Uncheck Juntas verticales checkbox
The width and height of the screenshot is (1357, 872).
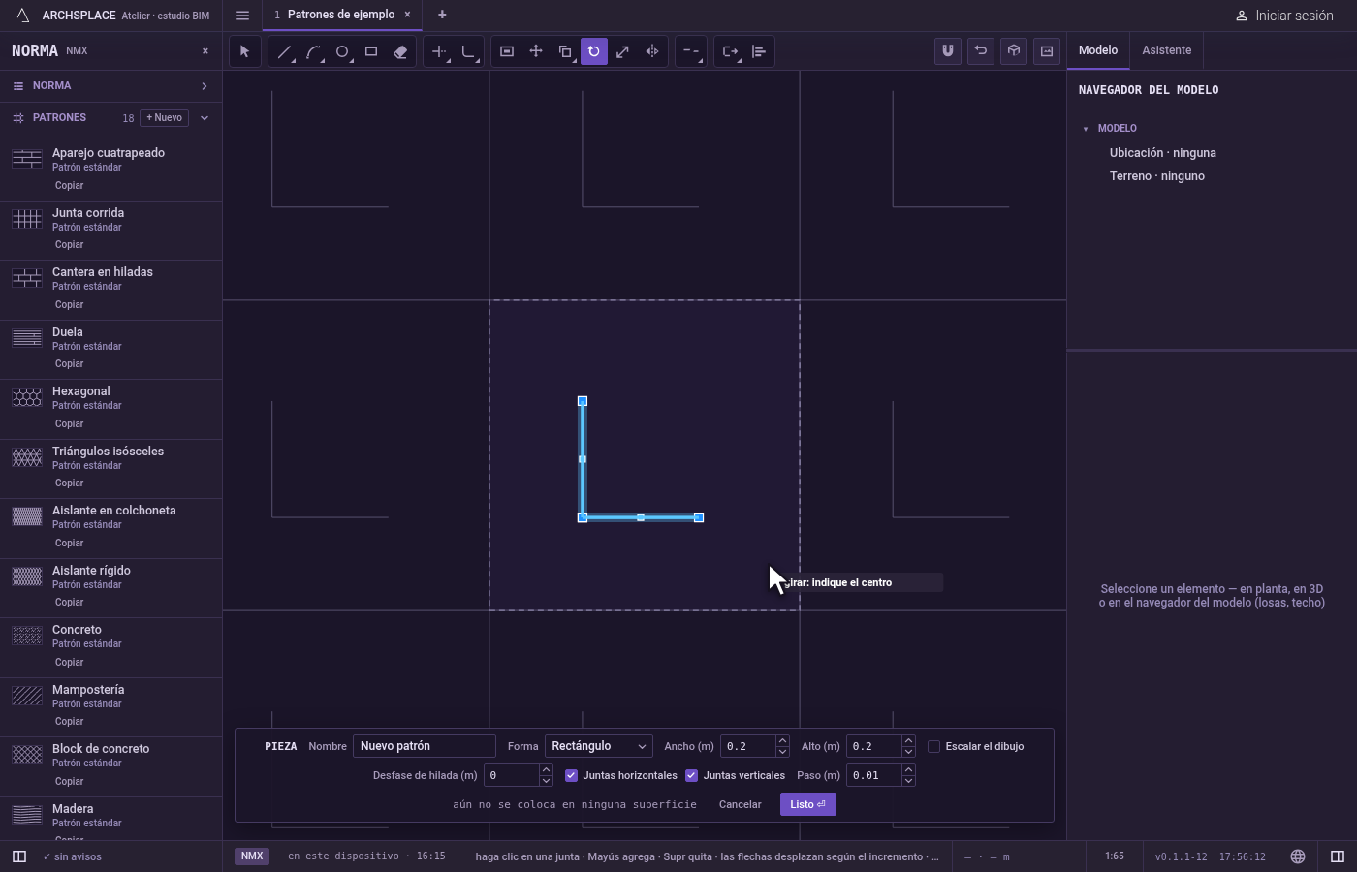click(x=691, y=775)
